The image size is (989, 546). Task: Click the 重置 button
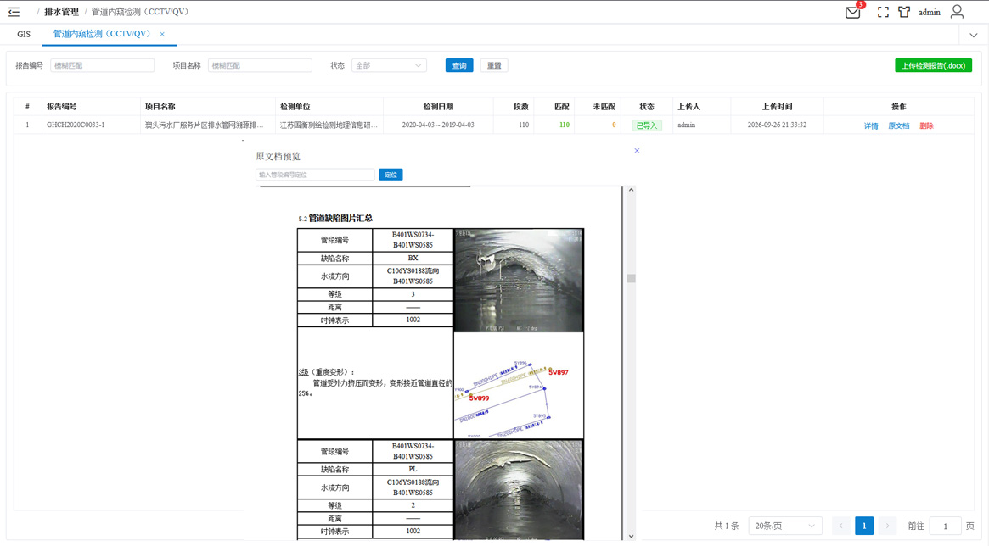point(494,65)
